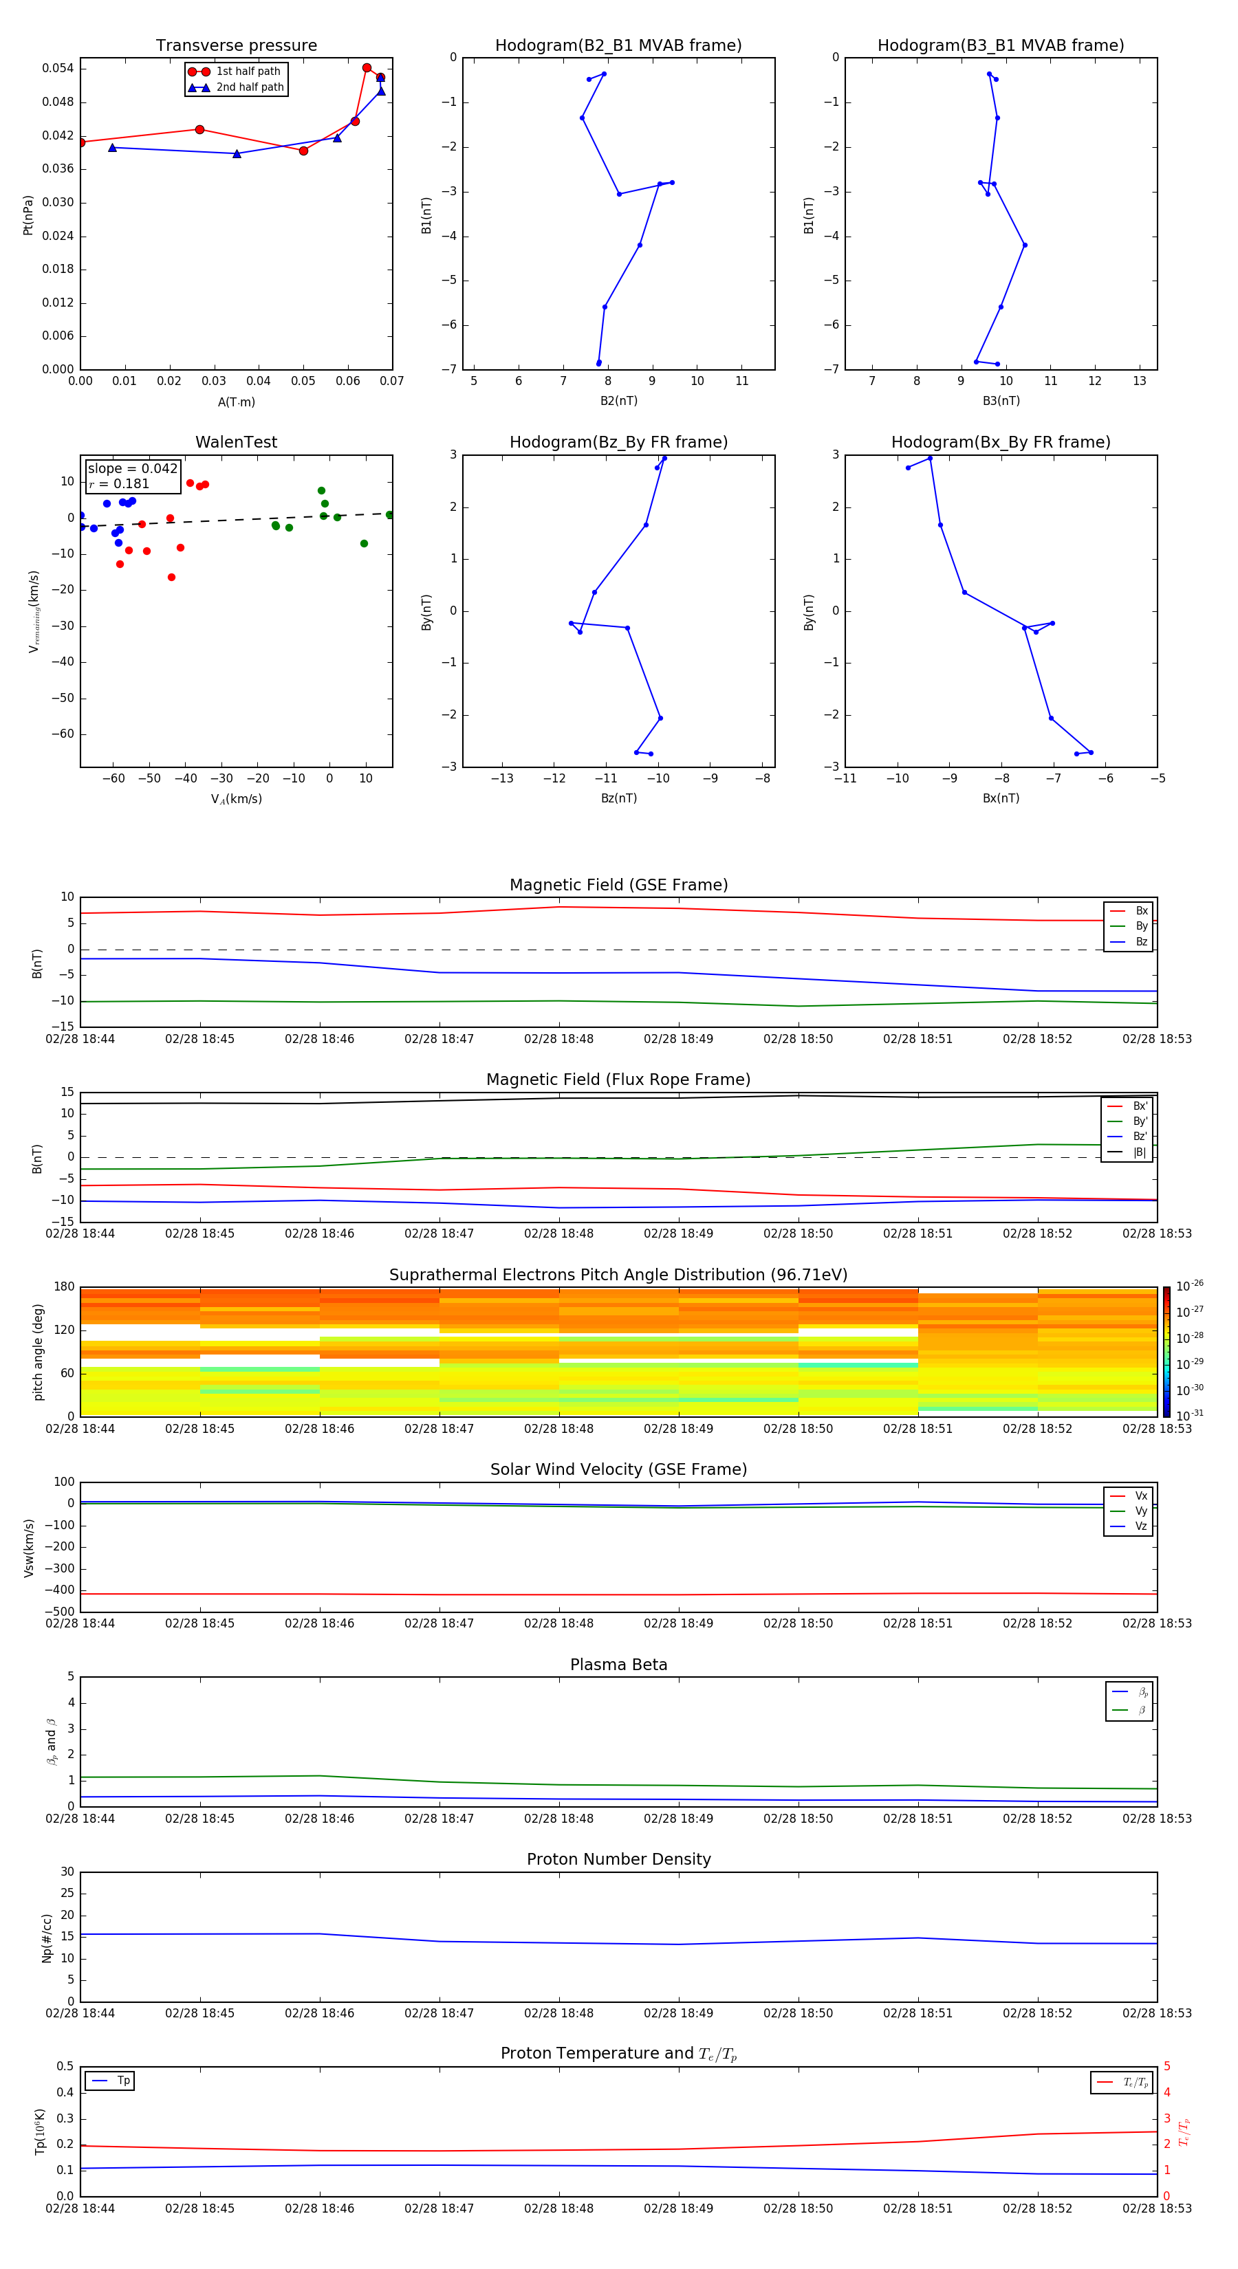Screen dimensions: 1238x2269
Task: Click the "Hodogram(Bz_By FR frame)" title
Action: [618, 442]
